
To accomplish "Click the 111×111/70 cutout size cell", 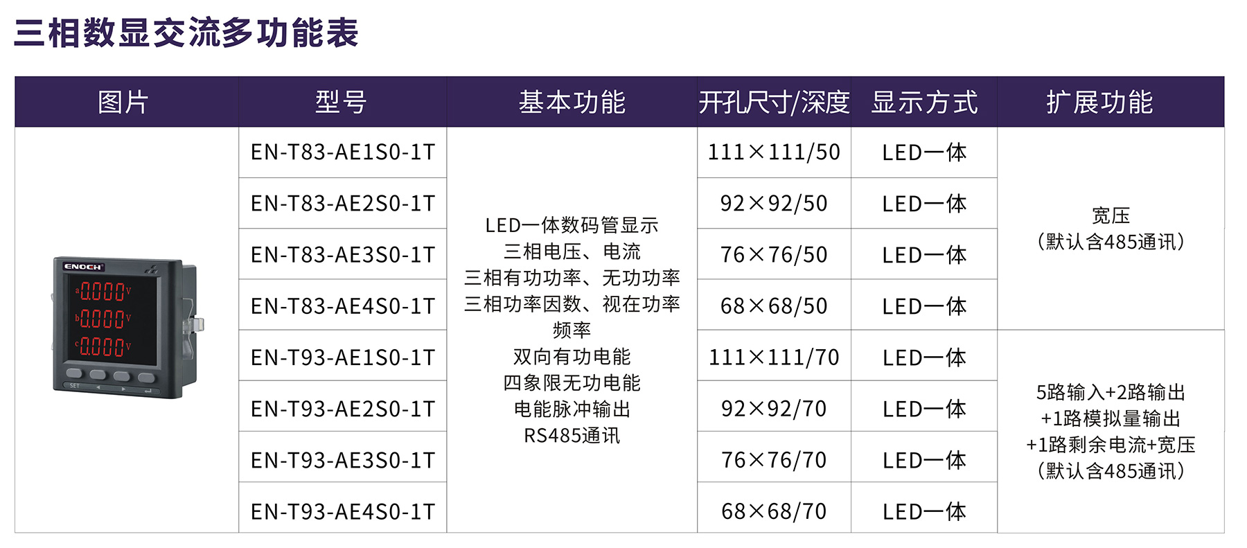I will 774,357.
